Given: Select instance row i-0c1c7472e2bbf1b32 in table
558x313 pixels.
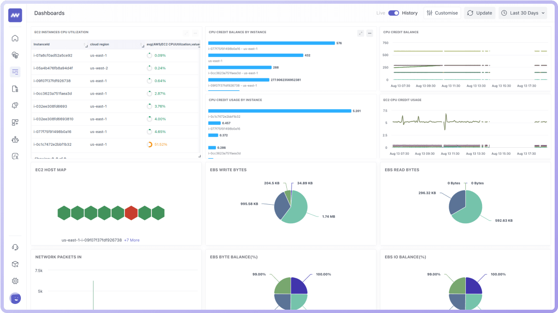Looking at the screenshot, I should click(x=115, y=144).
